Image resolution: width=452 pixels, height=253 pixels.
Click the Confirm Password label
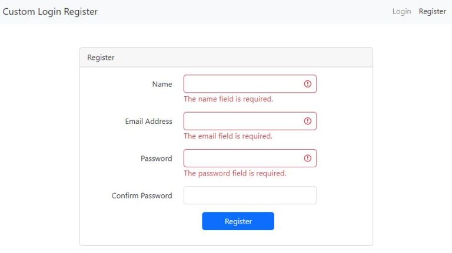tap(141, 195)
